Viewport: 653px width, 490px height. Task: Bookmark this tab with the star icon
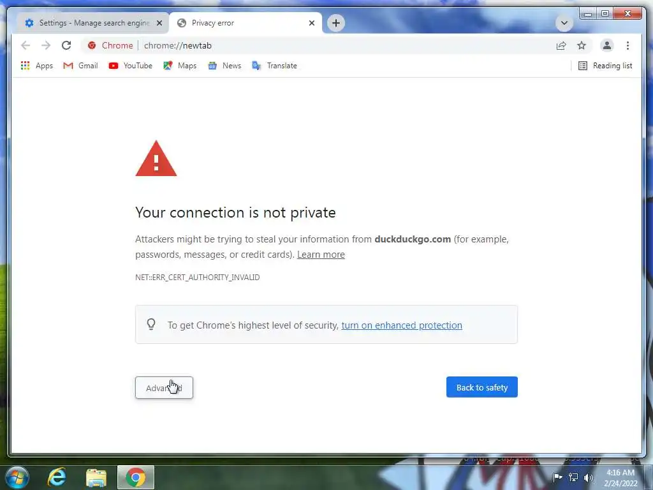point(582,45)
